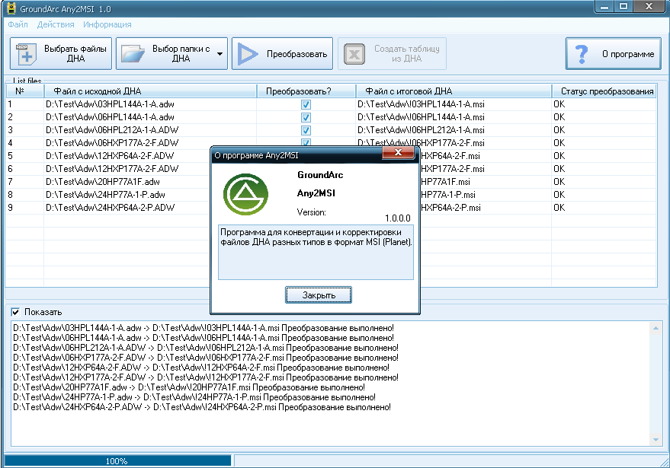Click the green GroundArc logo in dialog

(245, 194)
